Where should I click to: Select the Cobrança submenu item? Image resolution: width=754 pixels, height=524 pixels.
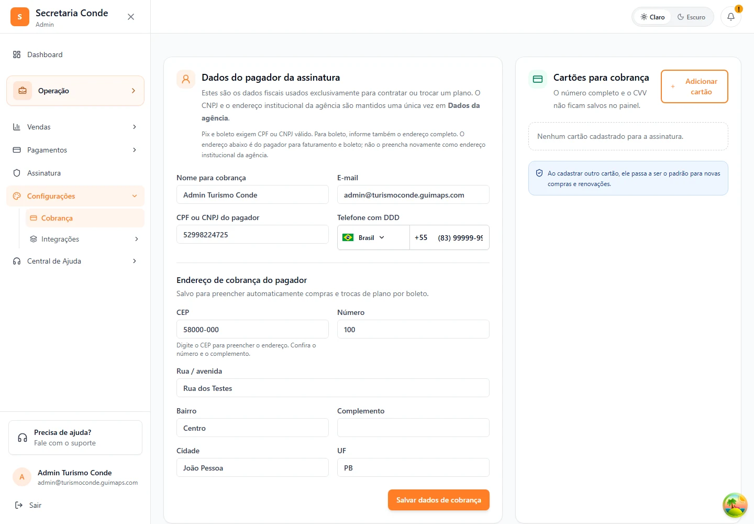(85, 218)
